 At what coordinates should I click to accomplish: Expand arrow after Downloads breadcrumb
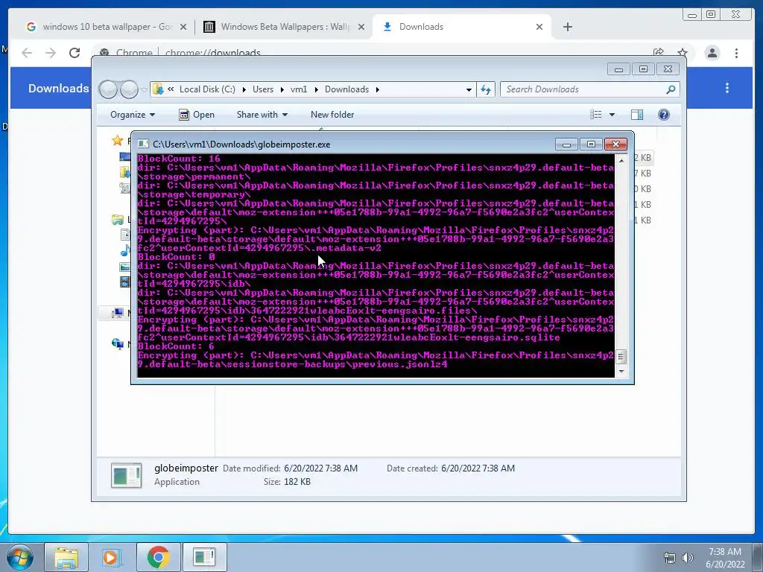pyautogui.click(x=377, y=89)
